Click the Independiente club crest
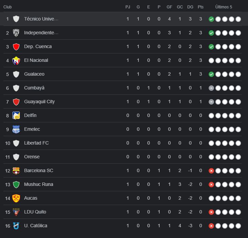Screen dimensions: 248x238 click(x=16, y=33)
